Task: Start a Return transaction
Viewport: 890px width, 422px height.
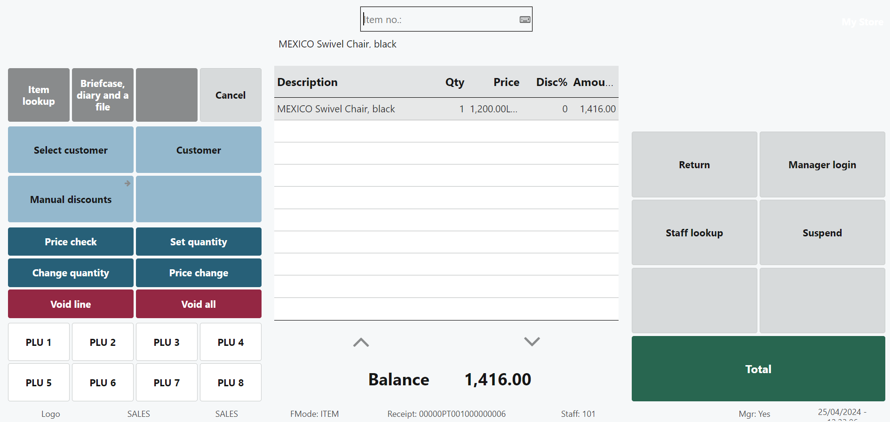Action: (694, 165)
